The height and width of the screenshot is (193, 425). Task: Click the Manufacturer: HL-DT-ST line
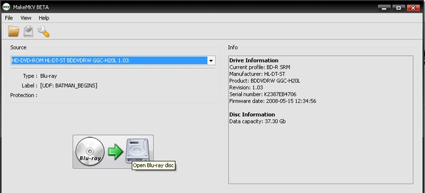257,74
